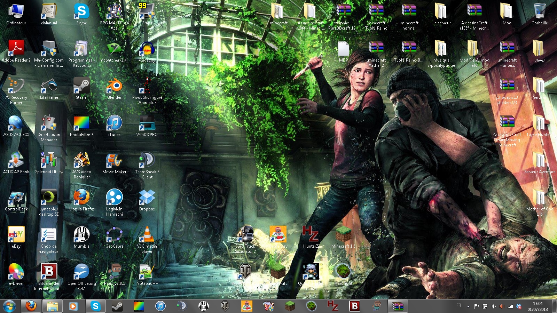The width and height of the screenshot is (557, 313).
Task: Open the iTunes desktop shortcut
Action: [114, 126]
